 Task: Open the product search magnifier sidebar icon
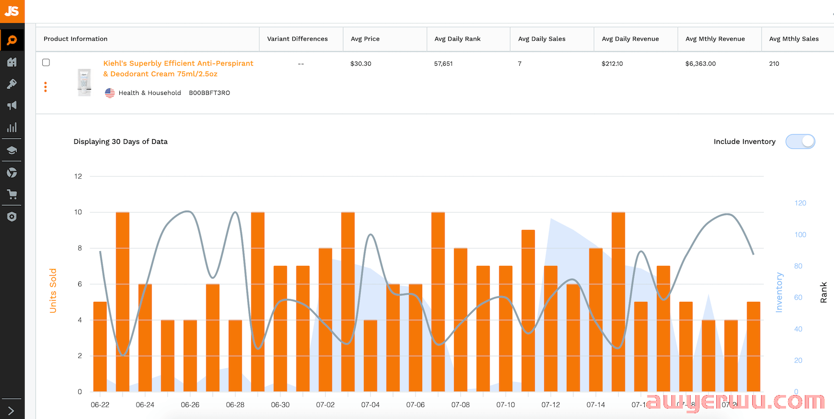point(11,40)
